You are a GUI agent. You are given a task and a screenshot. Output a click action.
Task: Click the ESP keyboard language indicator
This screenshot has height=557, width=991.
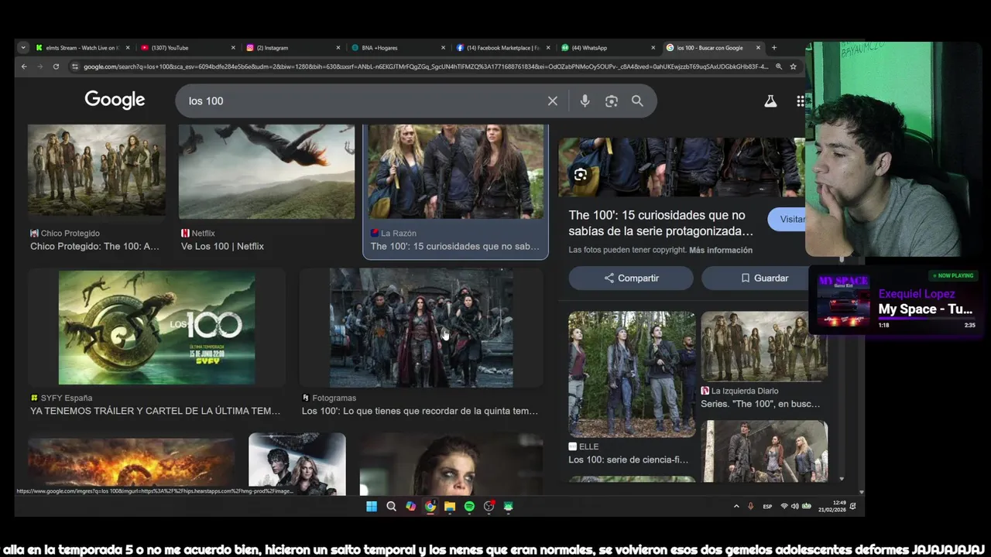(x=767, y=506)
